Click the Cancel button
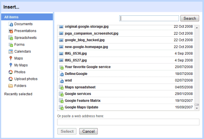The height and width of the screenshot is (139, 204). (89, 131)
